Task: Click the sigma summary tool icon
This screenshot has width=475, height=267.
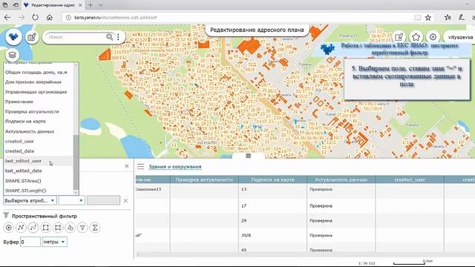Action: click(95, 228)
